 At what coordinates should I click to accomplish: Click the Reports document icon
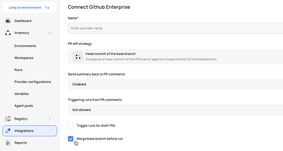8,143
